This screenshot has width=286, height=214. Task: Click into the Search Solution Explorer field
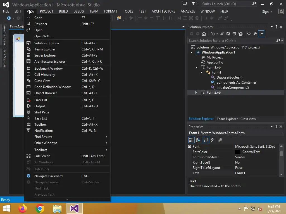232,41
